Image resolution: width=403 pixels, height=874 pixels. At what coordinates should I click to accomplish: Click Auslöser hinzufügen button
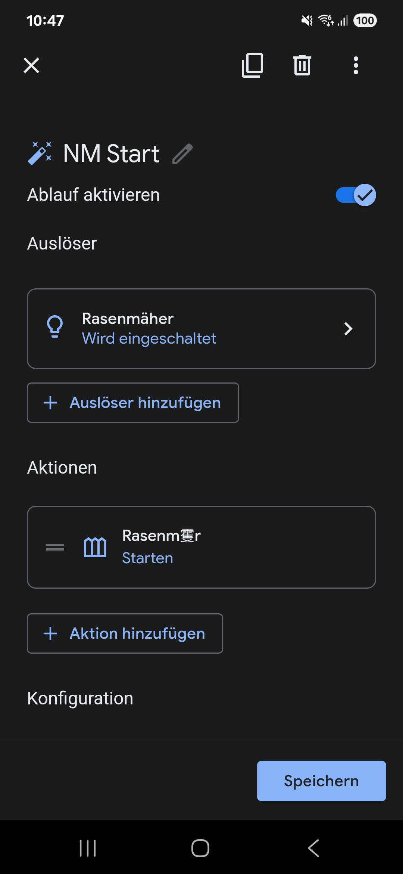133,403
